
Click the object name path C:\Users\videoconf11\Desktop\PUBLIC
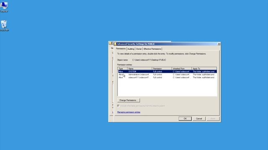[149, 60]
